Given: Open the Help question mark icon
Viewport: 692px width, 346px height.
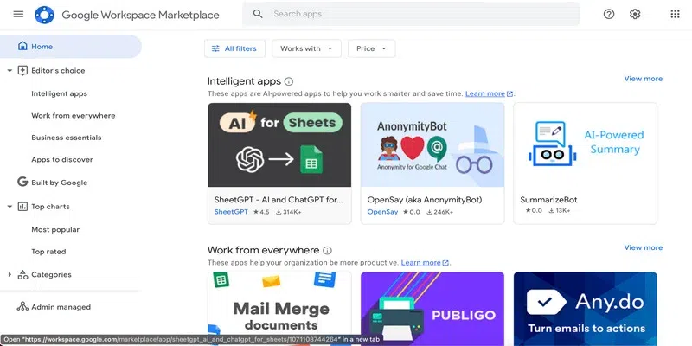Looking at the screenshot, I should pos(609,14).
